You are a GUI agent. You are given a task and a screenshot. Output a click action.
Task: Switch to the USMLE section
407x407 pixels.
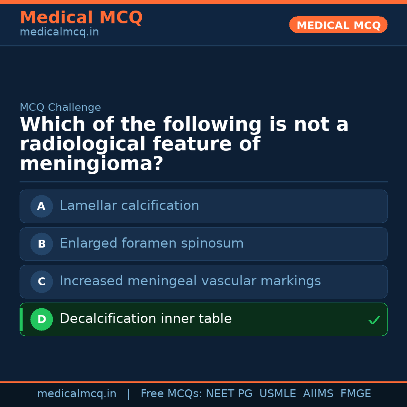(x=278, y=393)
